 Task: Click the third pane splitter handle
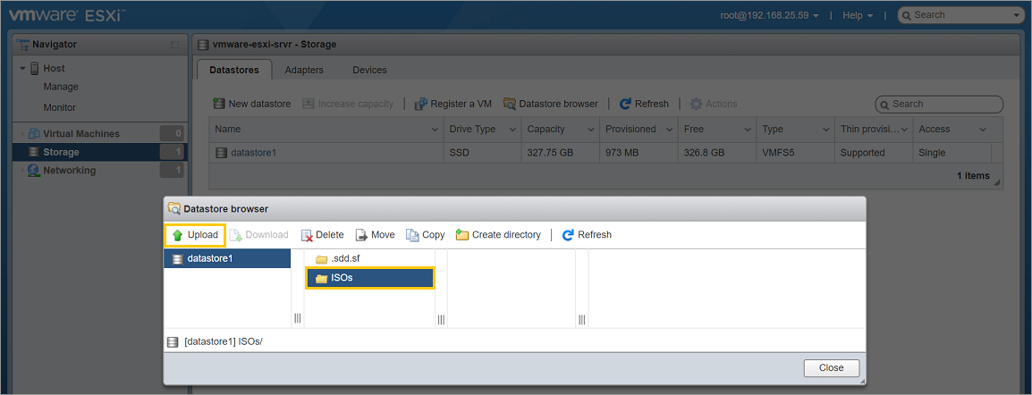point(582,319)
